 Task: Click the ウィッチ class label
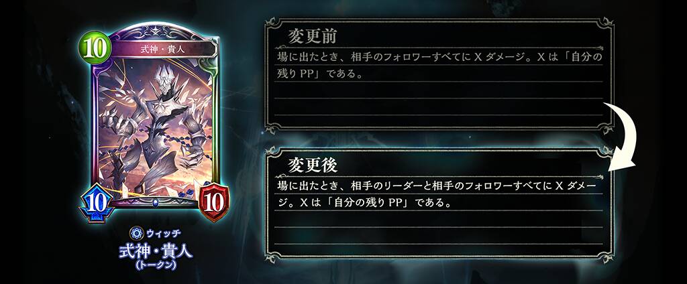pyautogui.click(x=164, y=233)
